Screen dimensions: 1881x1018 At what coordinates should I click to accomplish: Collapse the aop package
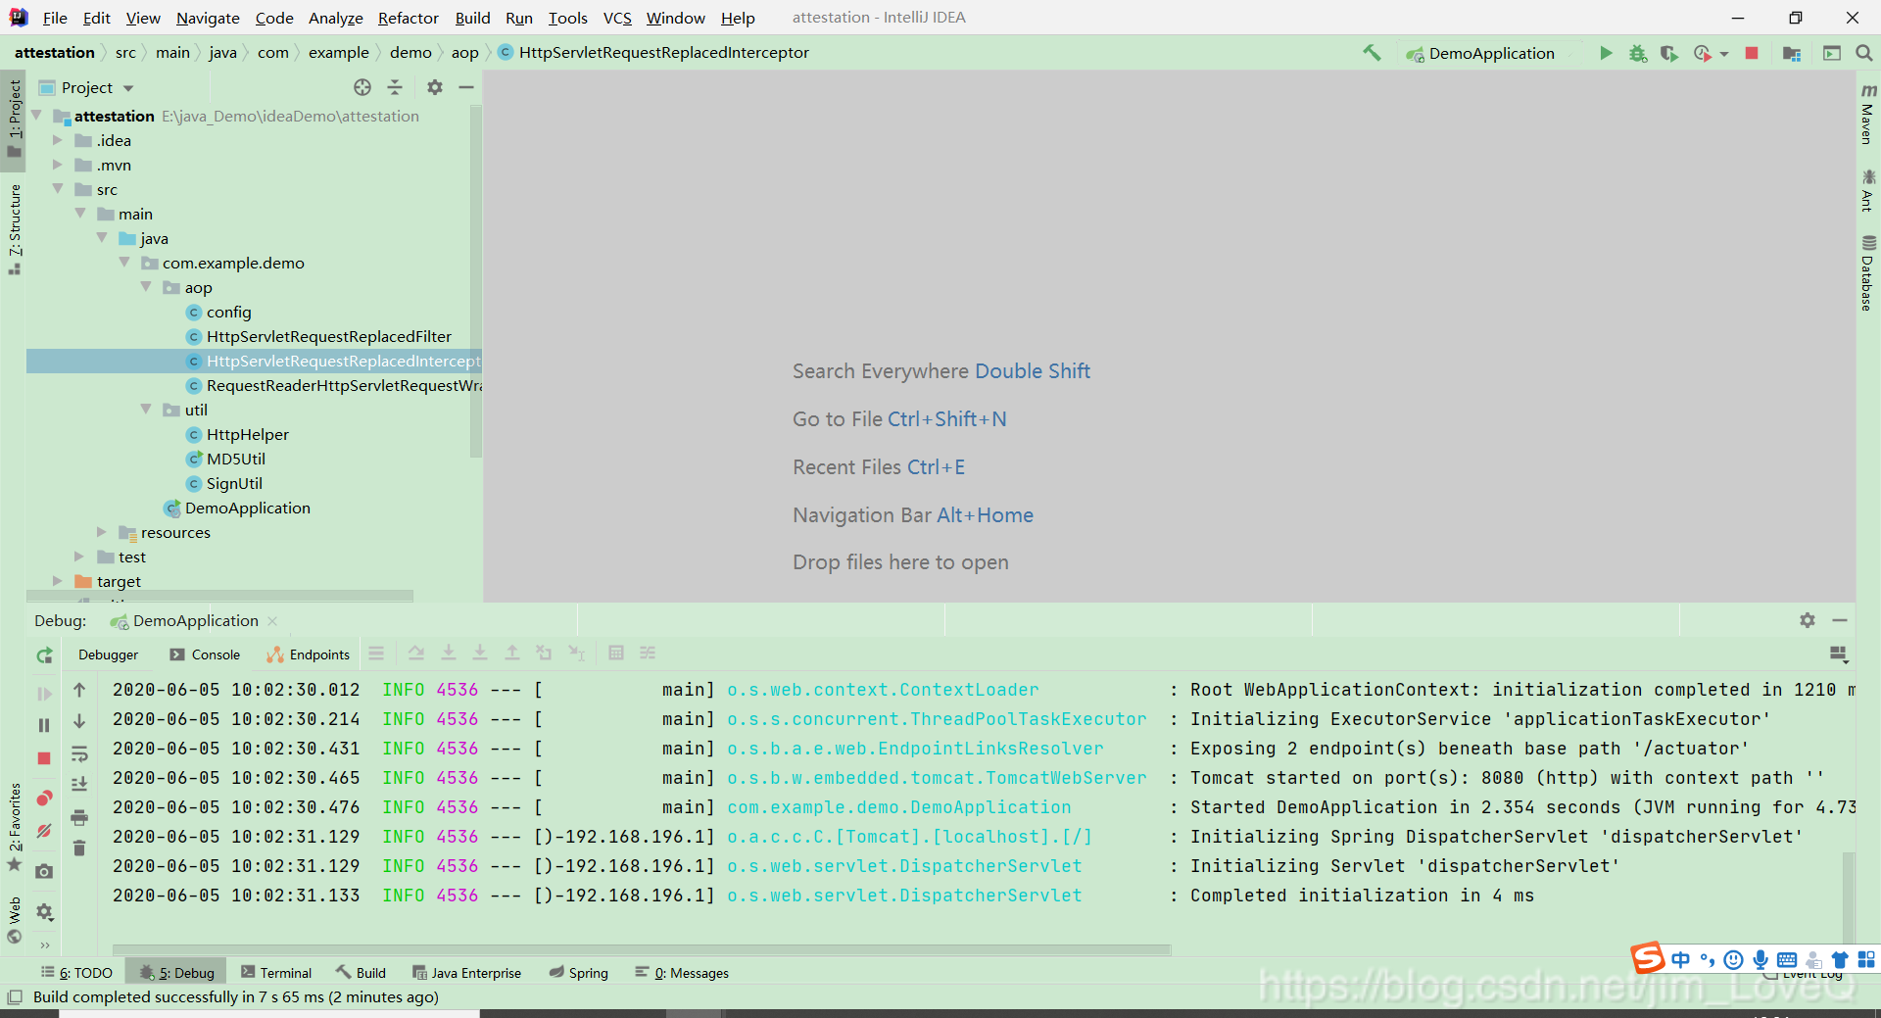coord(146,287)
